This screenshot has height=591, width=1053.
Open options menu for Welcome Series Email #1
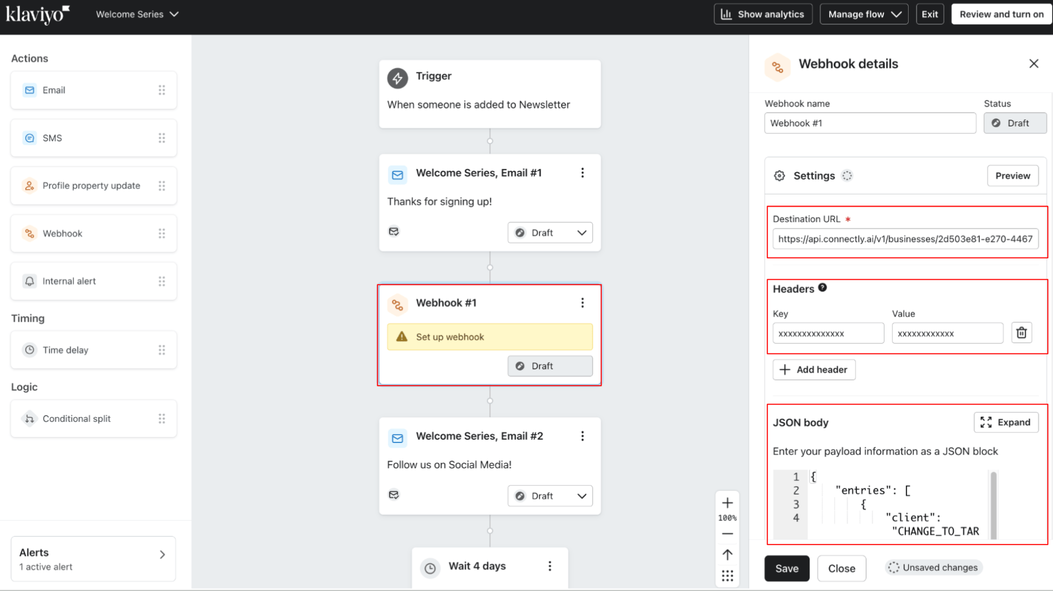pos(582,173)
